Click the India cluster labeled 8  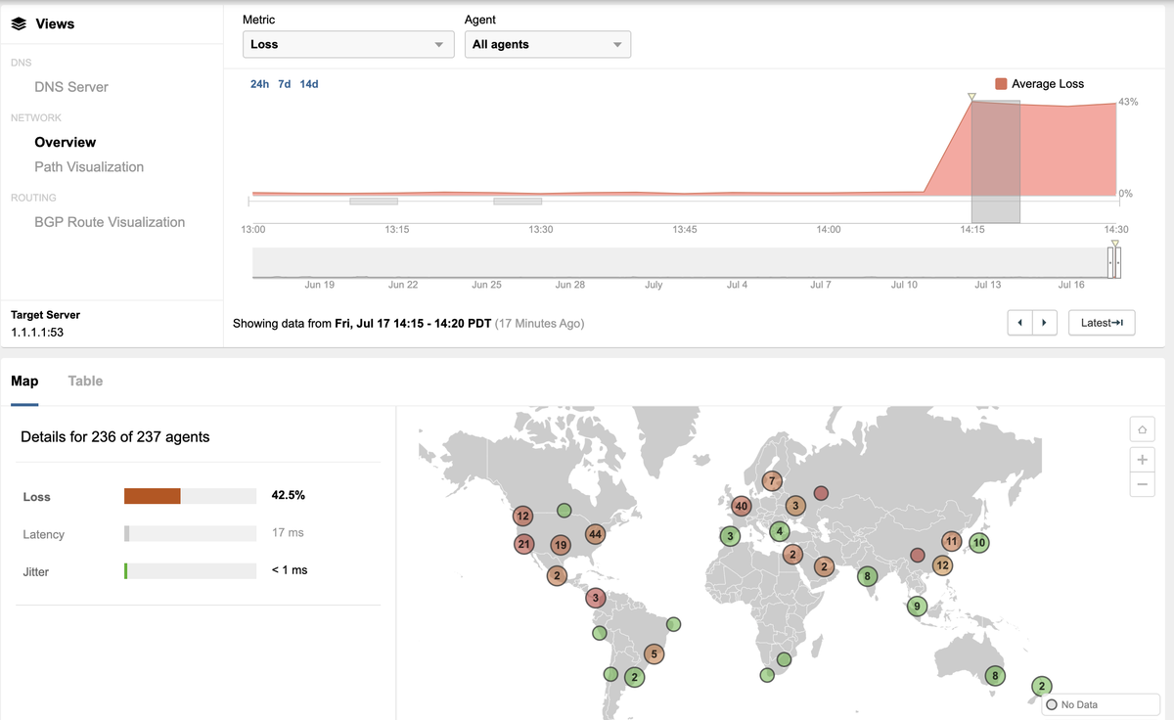pyautogui.click(x=867, y=576)
